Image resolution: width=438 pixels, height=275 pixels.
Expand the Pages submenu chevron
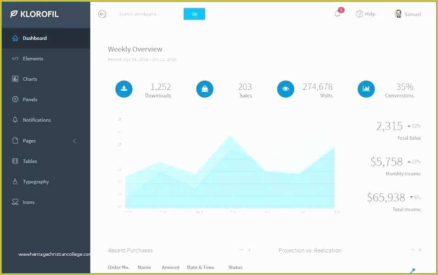coord(74,141)
